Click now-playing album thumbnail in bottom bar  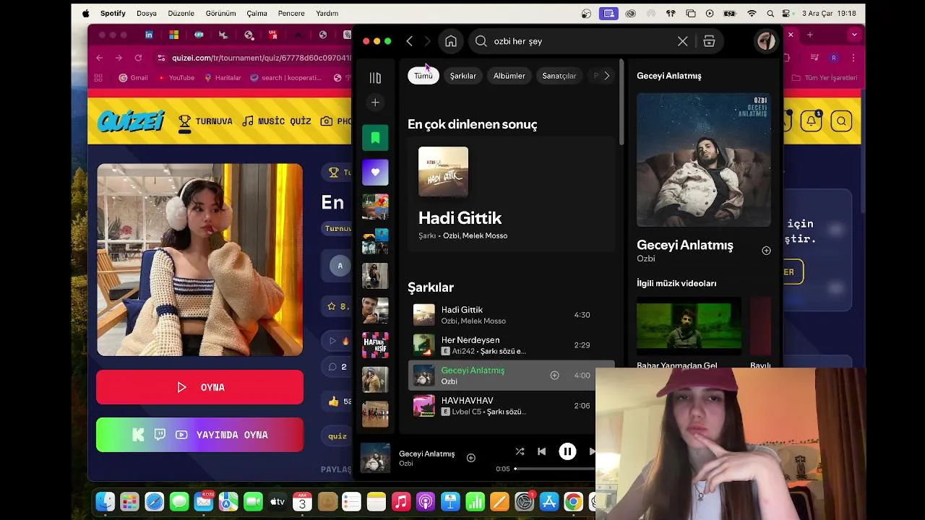click(375, 458)
